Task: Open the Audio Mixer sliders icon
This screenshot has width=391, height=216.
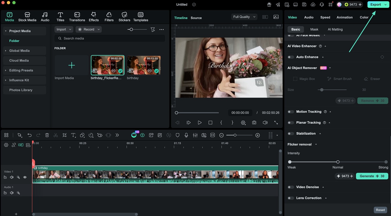Action: tap(195, 135)
